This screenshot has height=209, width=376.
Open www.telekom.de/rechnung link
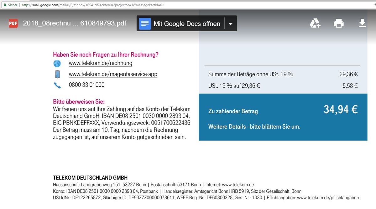[101, 63]
